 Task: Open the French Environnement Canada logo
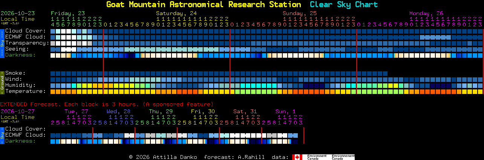click(x=343, y=157)
